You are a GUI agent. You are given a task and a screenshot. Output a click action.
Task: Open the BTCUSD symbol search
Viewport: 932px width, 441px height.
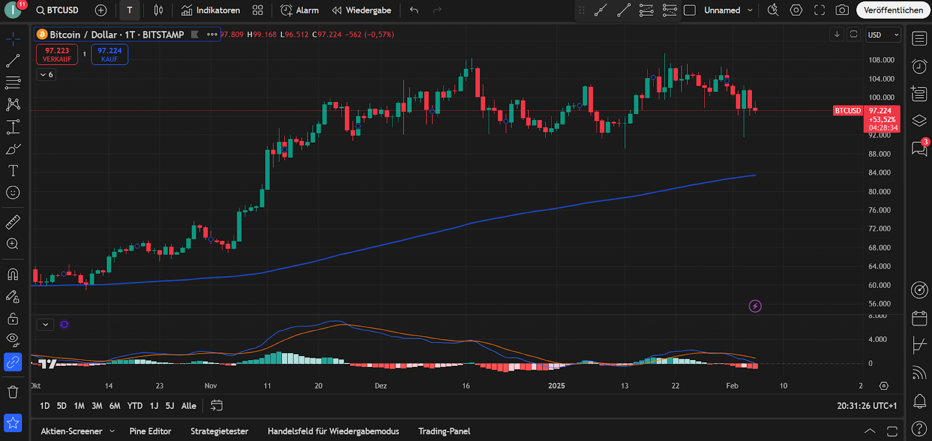point(57,10)
